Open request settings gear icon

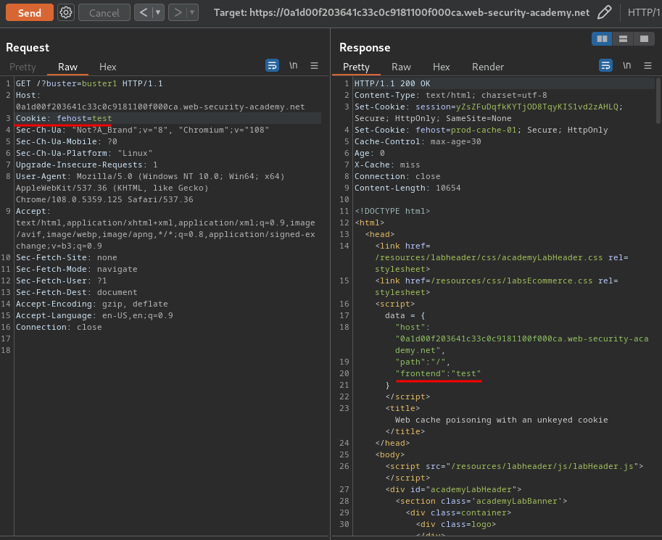(x=66, y=12)
